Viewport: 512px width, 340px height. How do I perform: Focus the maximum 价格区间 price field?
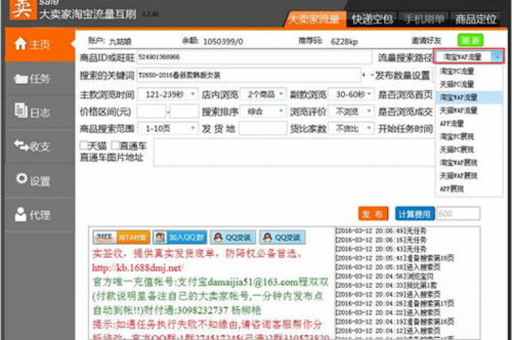pyautogui.click(x=184, y=112)
